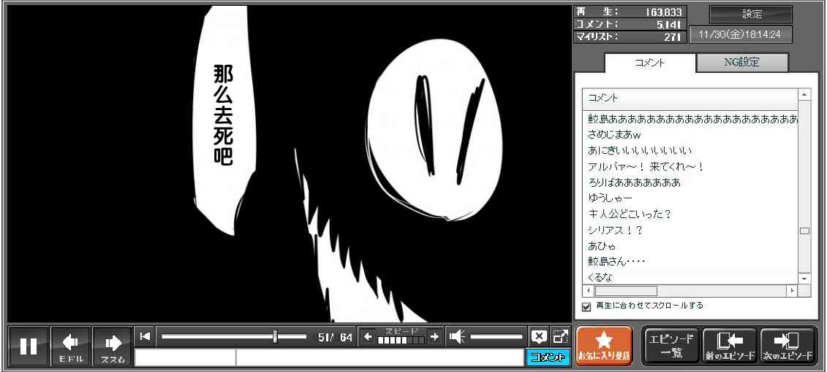
Task: Add to favorites with the star button
Action: (x=604, y=345)
